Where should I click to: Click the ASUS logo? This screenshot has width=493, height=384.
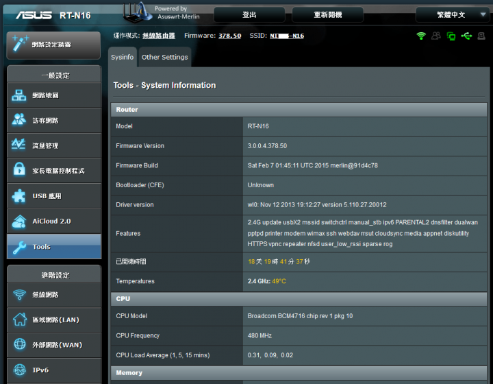[34, 15]
